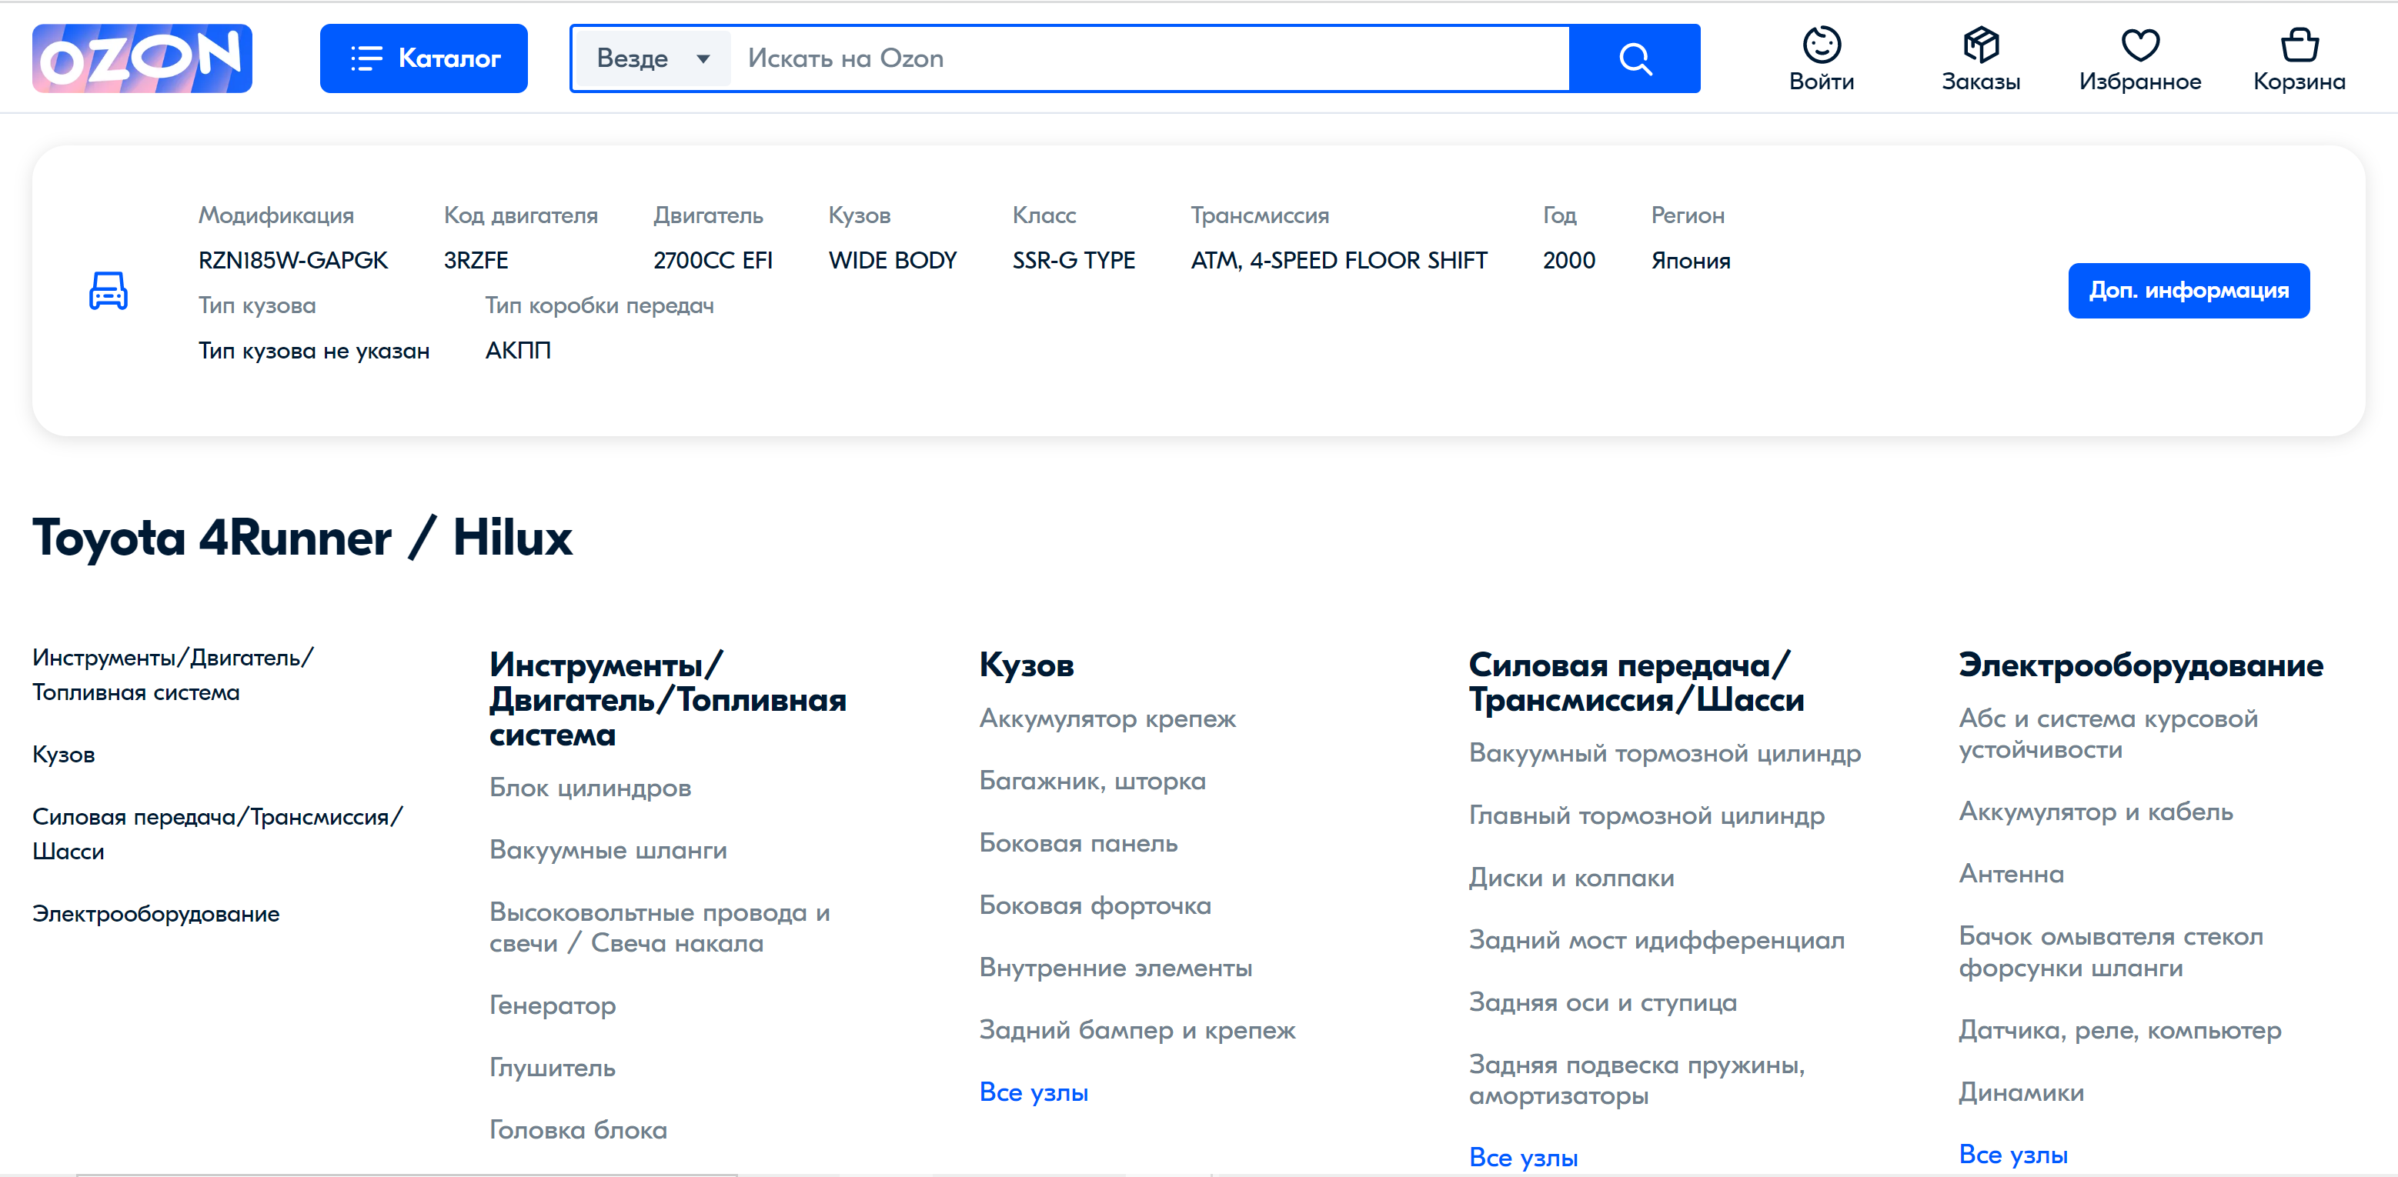Open the Электрооборудование section heading
The image size is (2398, 1177).
2140,665
